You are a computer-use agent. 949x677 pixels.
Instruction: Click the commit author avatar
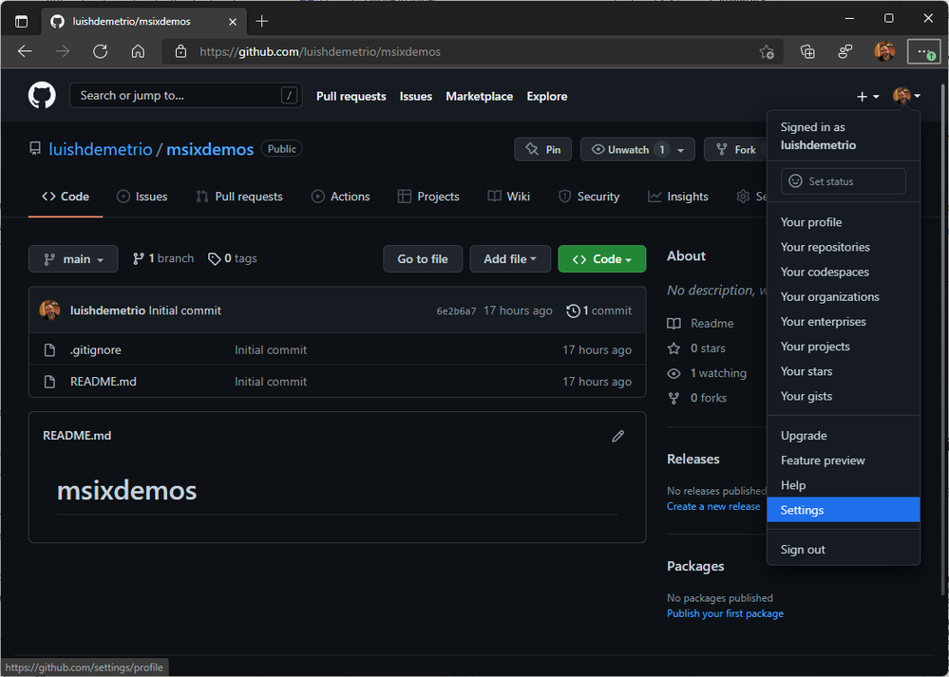pyautogui.click(x=49, y=310)
